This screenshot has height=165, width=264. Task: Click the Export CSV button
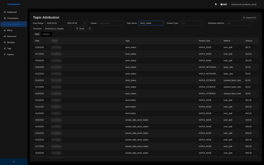click(x=249, y=17)
